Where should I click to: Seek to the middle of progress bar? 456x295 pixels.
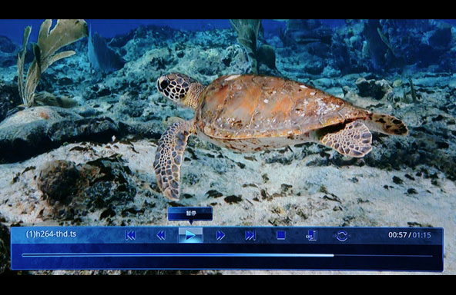(227, 256)
